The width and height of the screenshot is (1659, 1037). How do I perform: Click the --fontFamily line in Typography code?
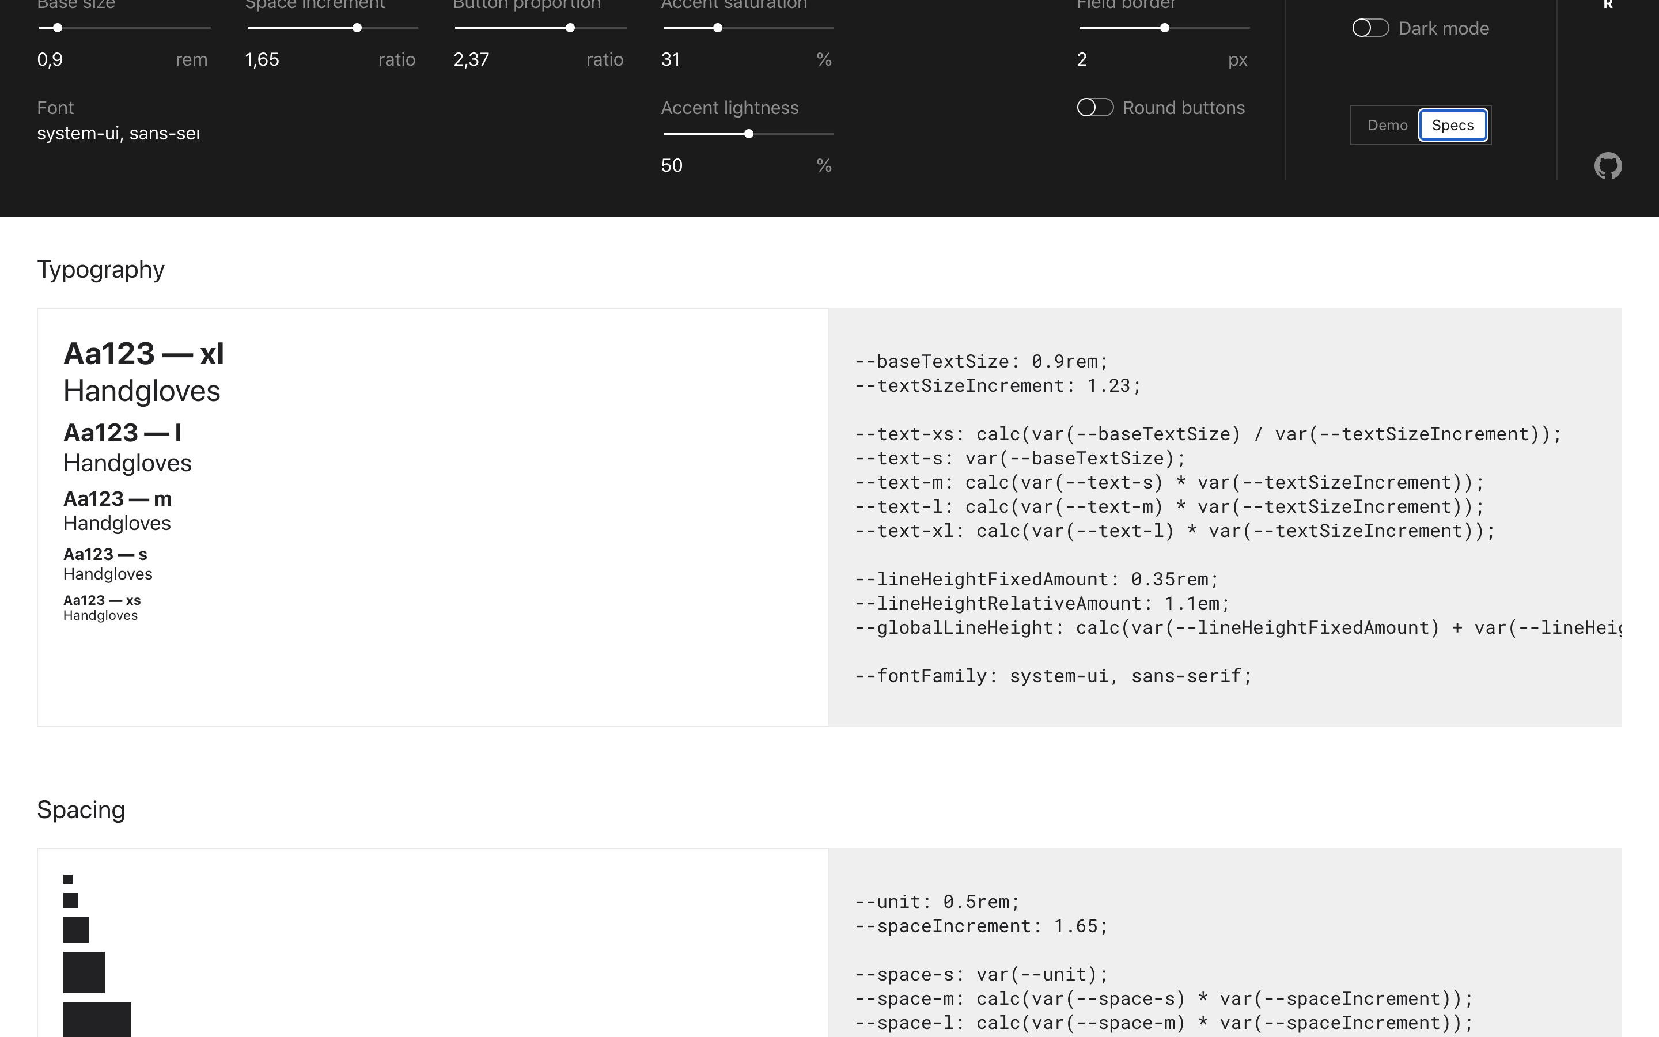coord(1053,676)
